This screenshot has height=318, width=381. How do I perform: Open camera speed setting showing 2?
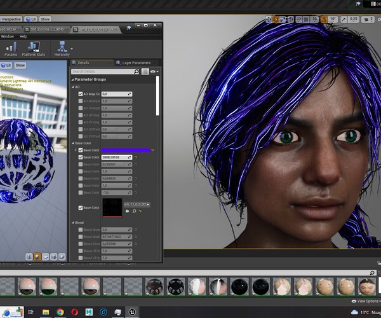(x=368, y=19)
